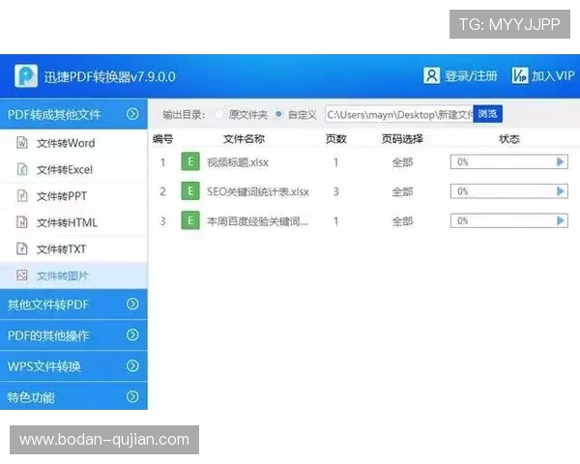Viewport: 580px width, 464px height.
Task: Click page count 3 in SEO关键词统计表 row
Action: [x=335, y=191]
